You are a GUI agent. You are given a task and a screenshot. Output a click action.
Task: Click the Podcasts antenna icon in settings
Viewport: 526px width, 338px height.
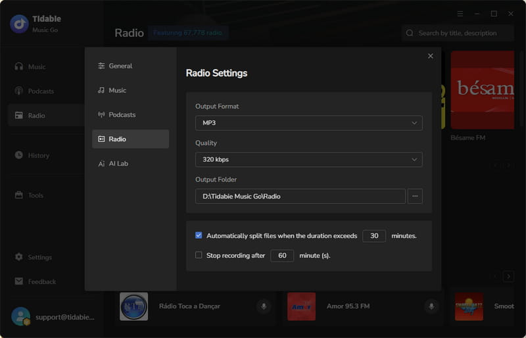(101, 115)
